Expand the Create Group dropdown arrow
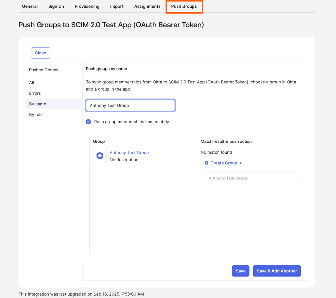The image size is (336, 298). (240, 163)
